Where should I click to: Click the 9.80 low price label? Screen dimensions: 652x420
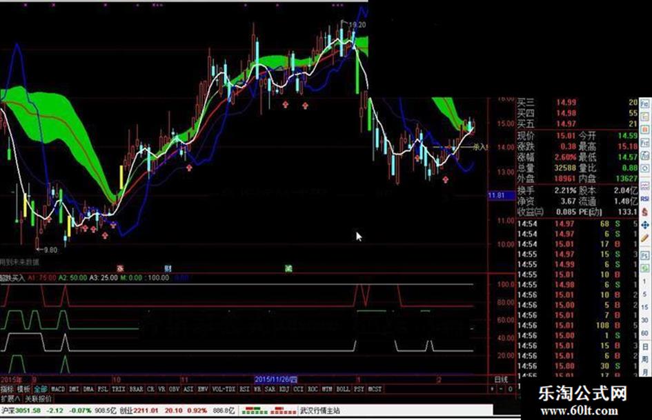pos(50,250)
